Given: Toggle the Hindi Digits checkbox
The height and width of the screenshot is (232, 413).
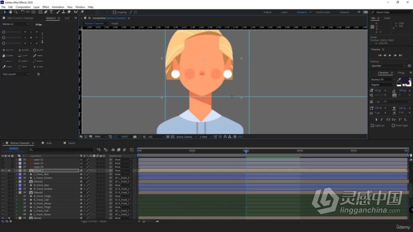Looking at the screenshot, I should (393, 126).
